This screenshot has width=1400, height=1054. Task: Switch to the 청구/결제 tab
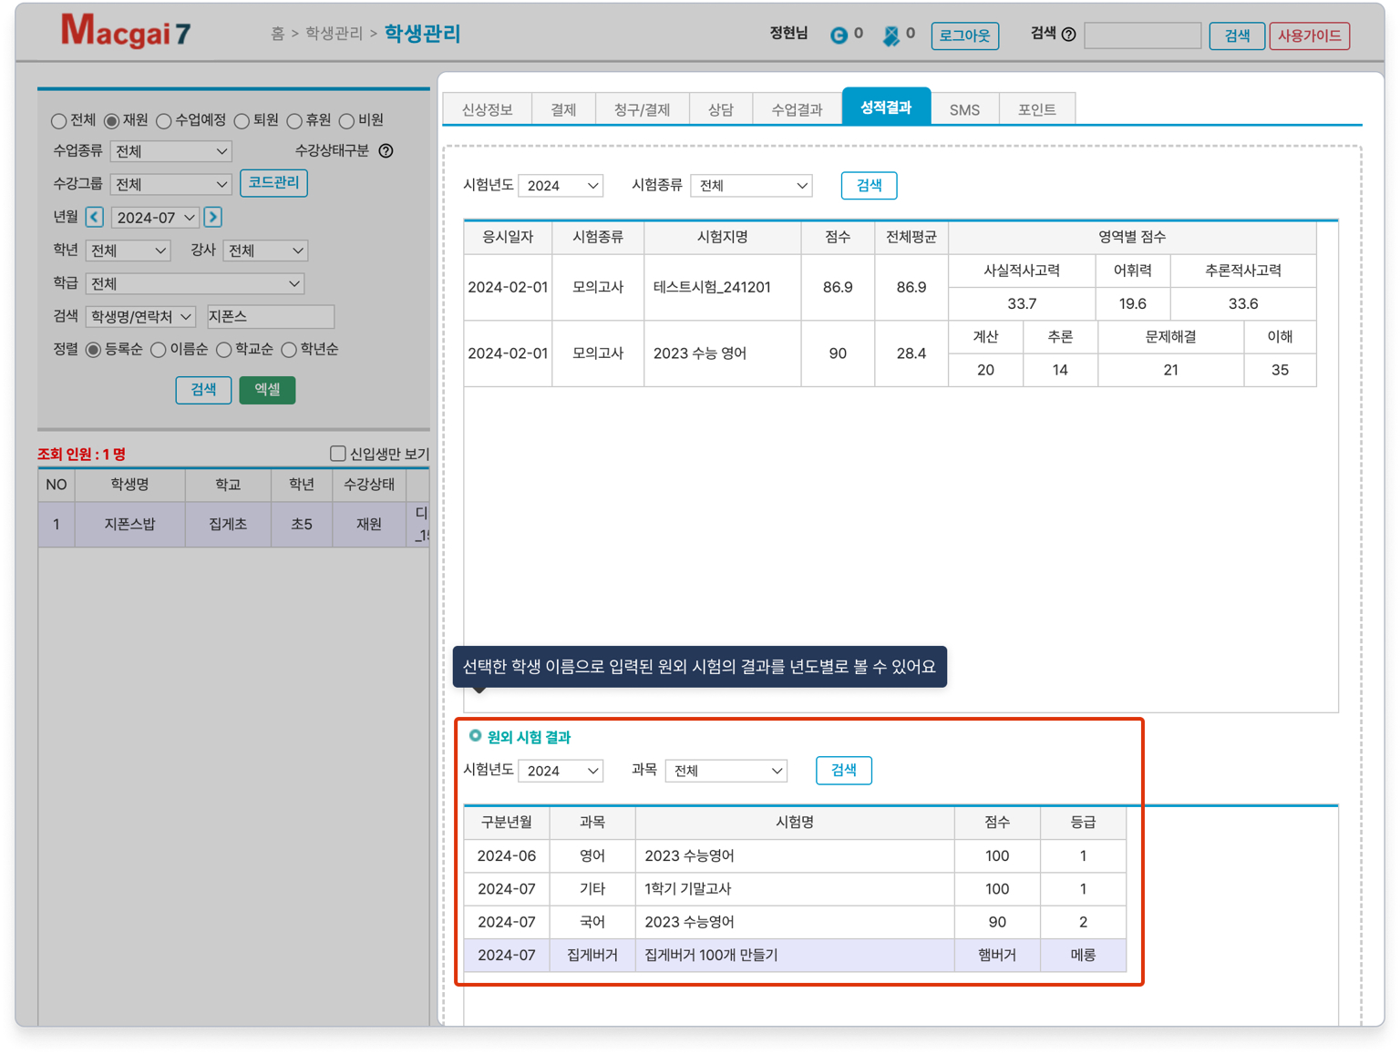[643, 109]
